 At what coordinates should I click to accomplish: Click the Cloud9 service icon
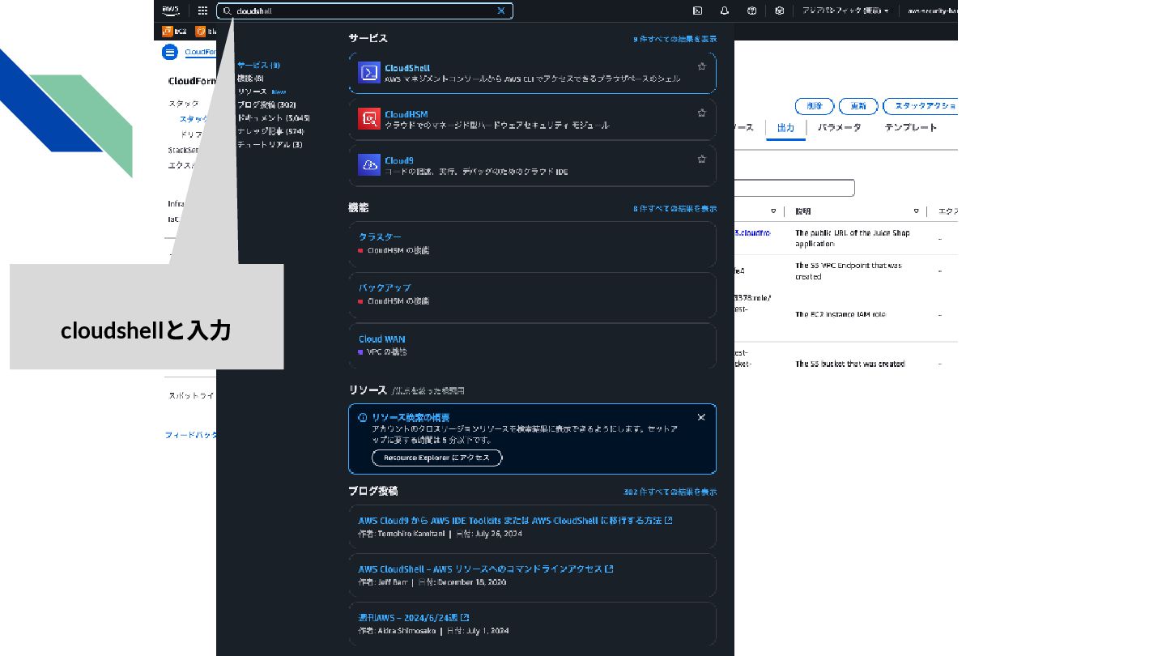tap(369, 165)
